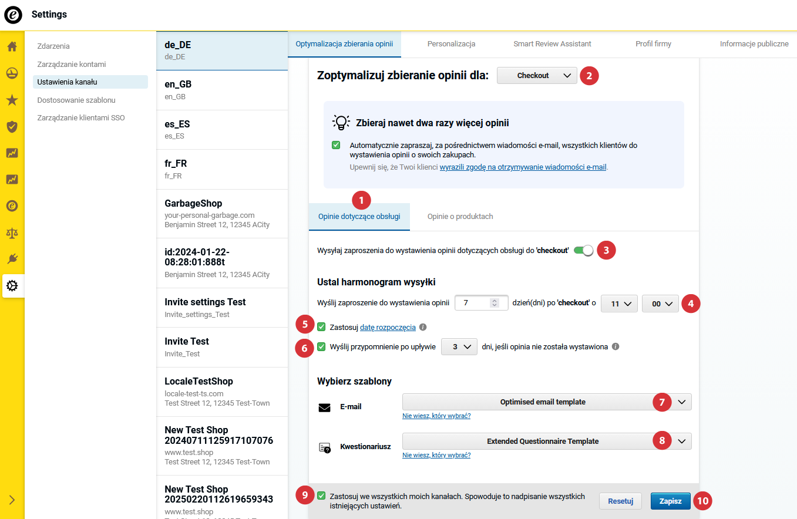Open the 'Checkout' event dropdown
Image resolution: width=797 pixels, height=519 pixels.
(x=537, y=75)
